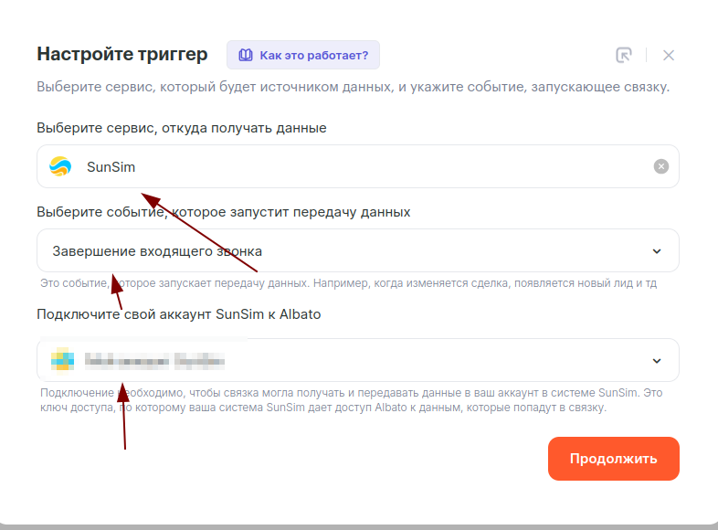Click the book icon beside "Как это работает?"
718x530 pixels.
click(x=245, y=55)
